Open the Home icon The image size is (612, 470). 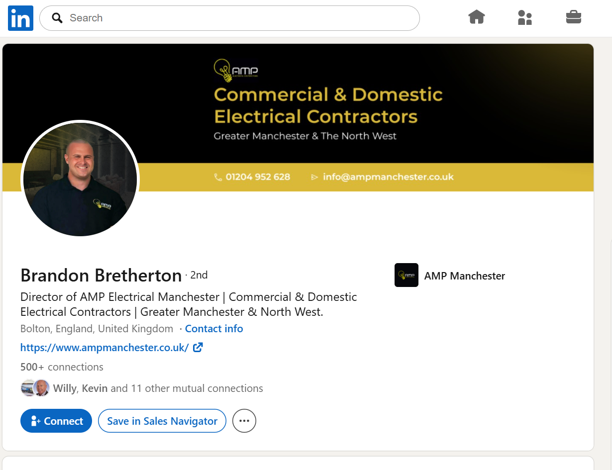tap(477, 17)
